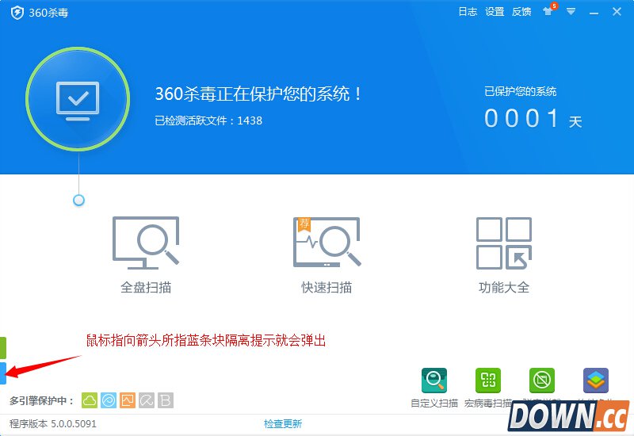The height and width of the screenshot is (436, 634).
Task: Click the monitor checkmark protection status circle
Action: click(78, 99)
